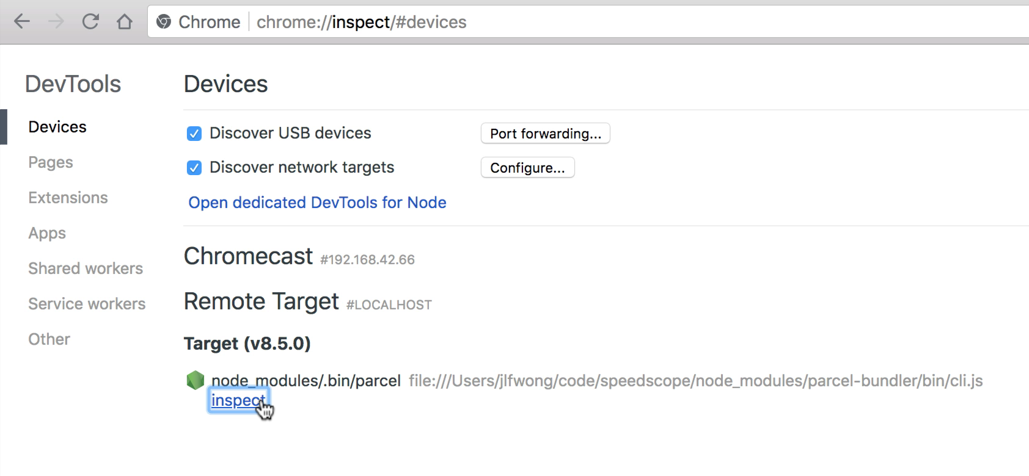Open the Service workers section

[x=86, y=303]
